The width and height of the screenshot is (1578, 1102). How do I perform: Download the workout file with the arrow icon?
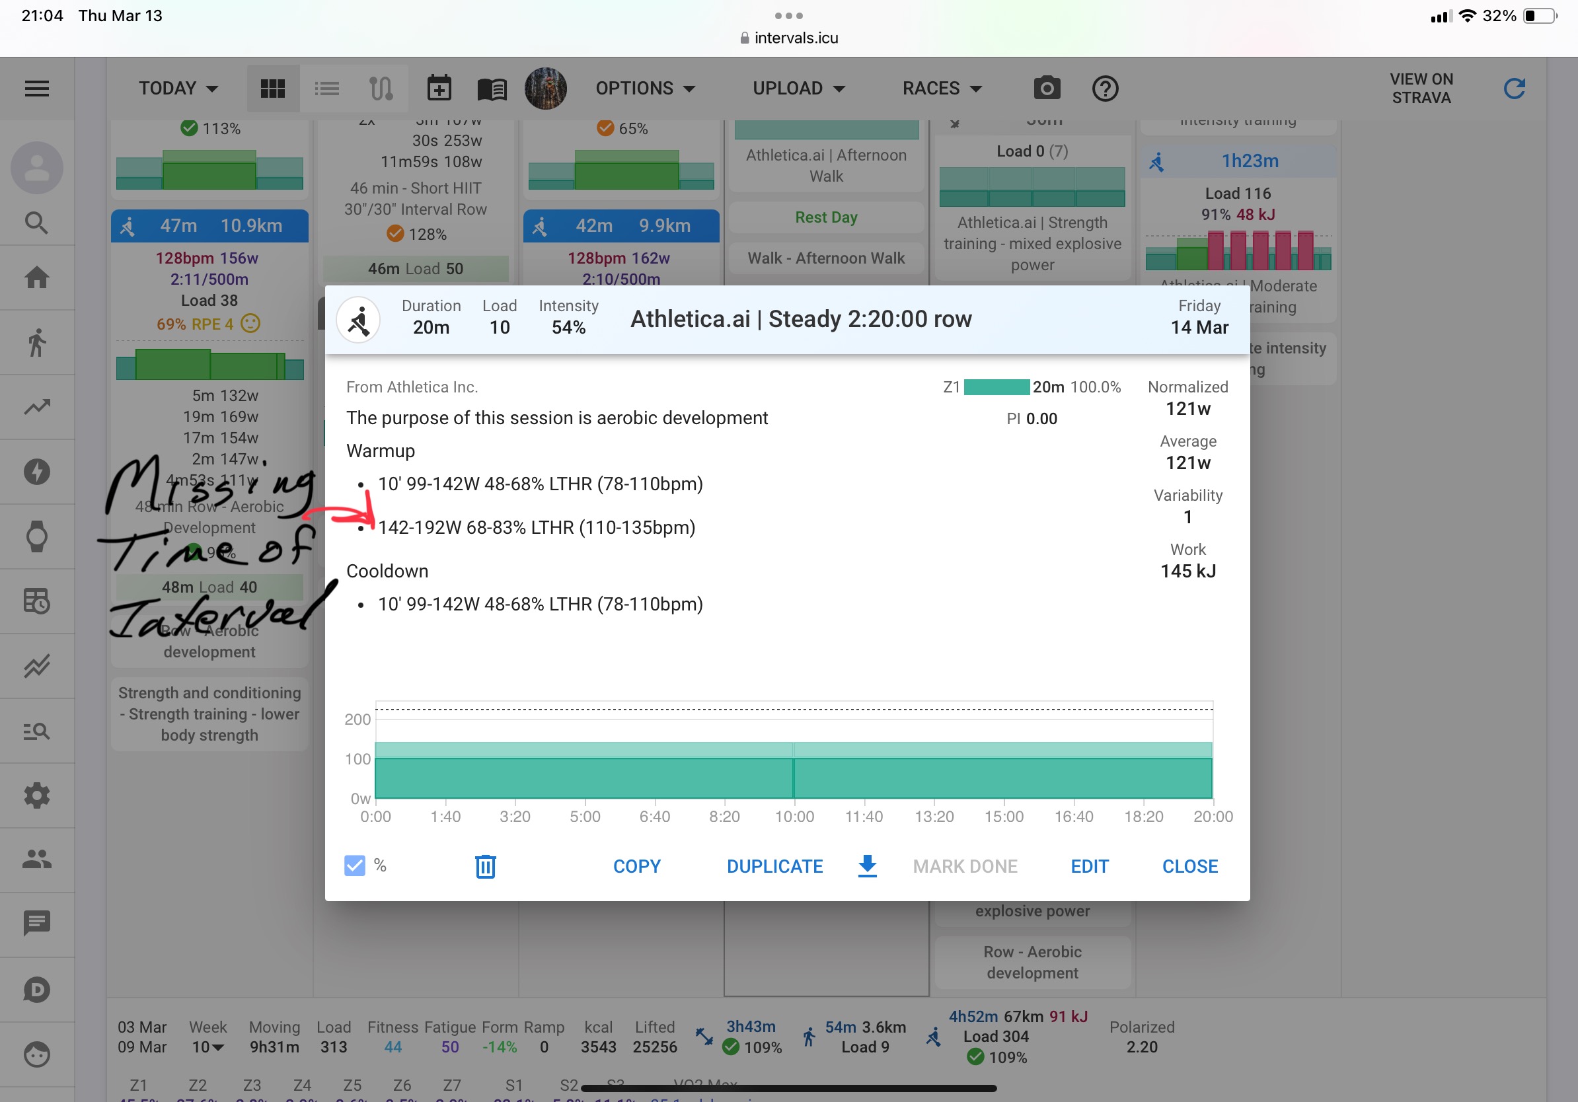(868, 866)
